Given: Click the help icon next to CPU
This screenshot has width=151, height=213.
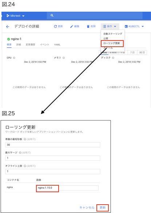Looking at the screenshot, I should click(x=14, y=58).
